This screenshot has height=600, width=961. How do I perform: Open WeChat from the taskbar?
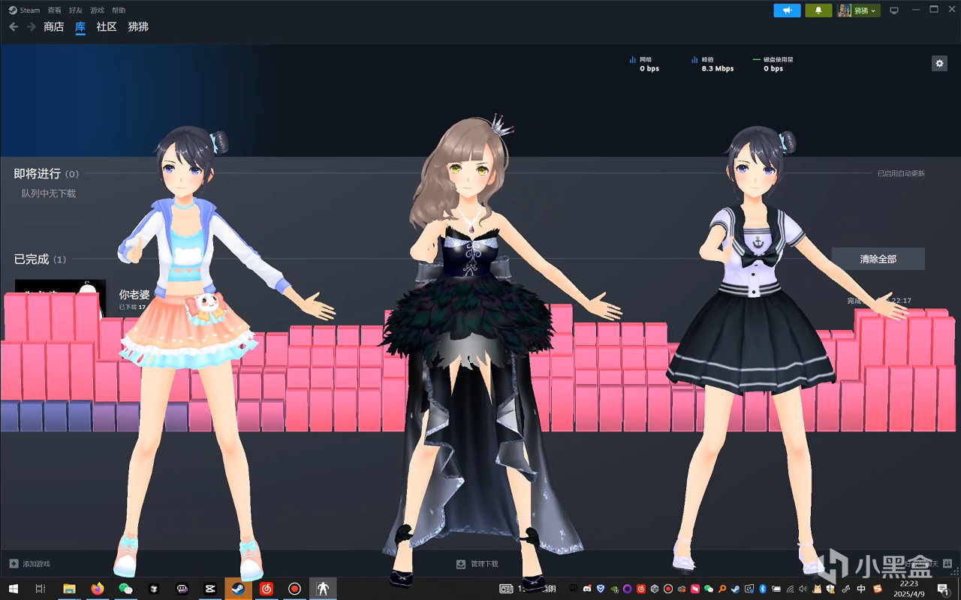coord(125,589)
